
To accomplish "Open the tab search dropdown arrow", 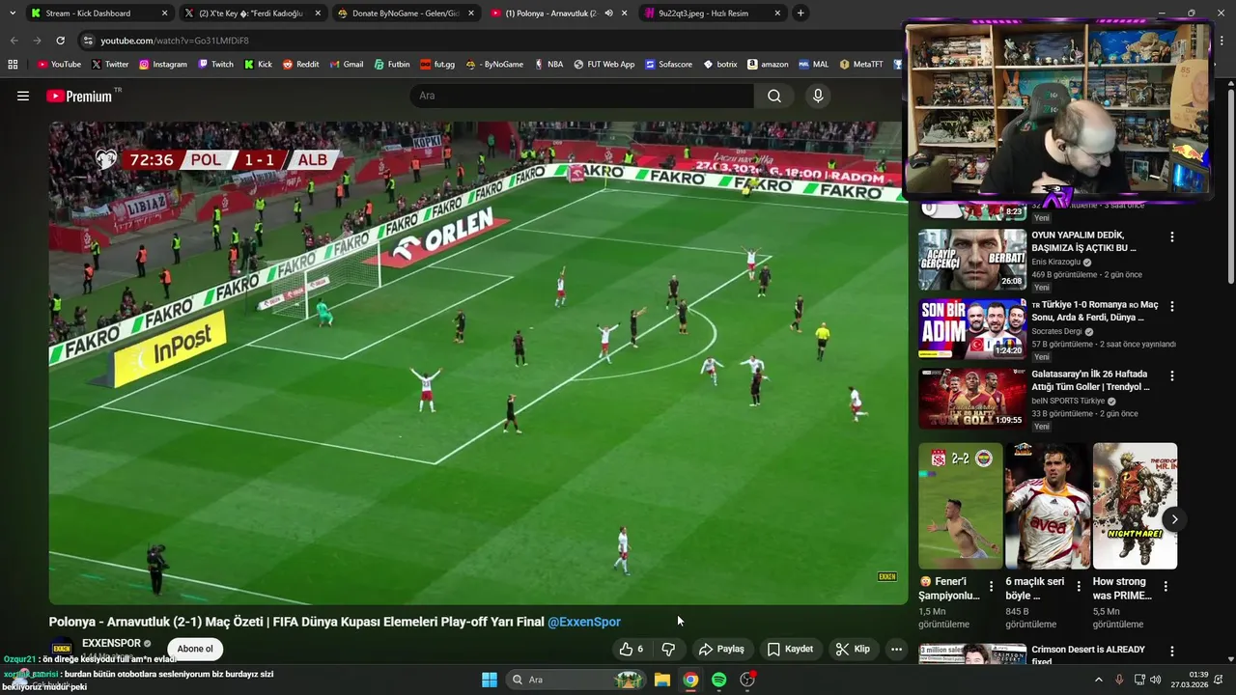I will pos(12,14).
